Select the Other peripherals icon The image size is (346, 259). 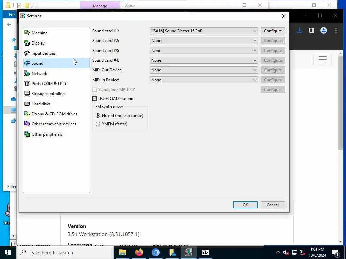pos(27,134)
